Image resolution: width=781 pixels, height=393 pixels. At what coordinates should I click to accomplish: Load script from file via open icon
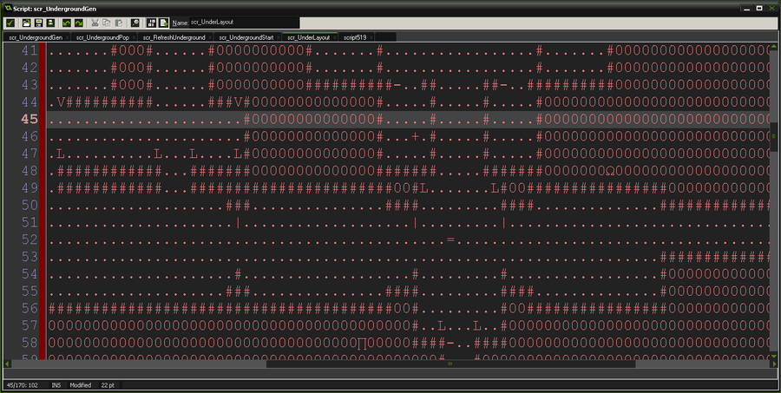pos(26,23)
